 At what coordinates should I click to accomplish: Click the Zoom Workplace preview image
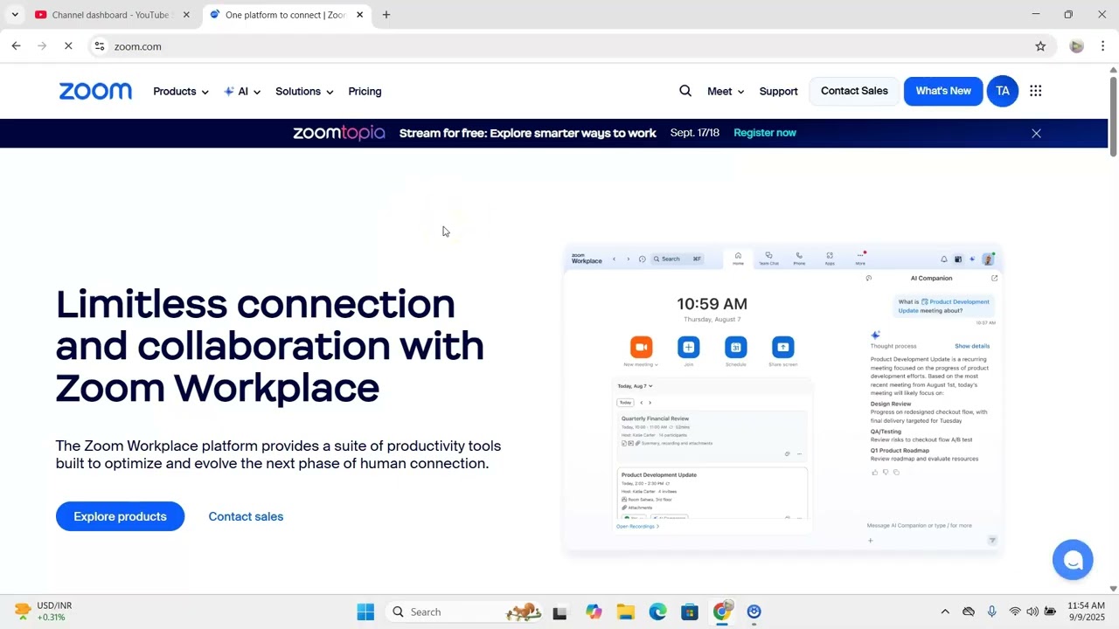click(x=782, y=399)
